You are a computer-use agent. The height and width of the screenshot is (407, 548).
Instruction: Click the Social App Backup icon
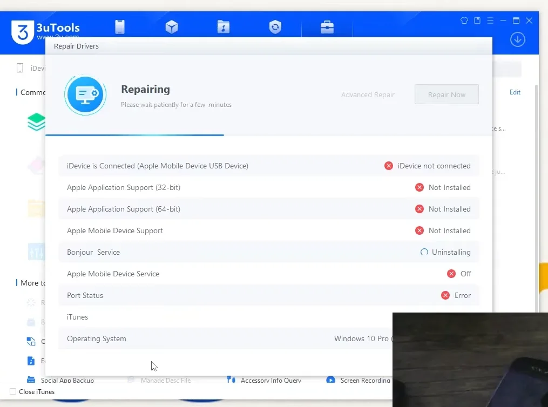click(31, 379)
